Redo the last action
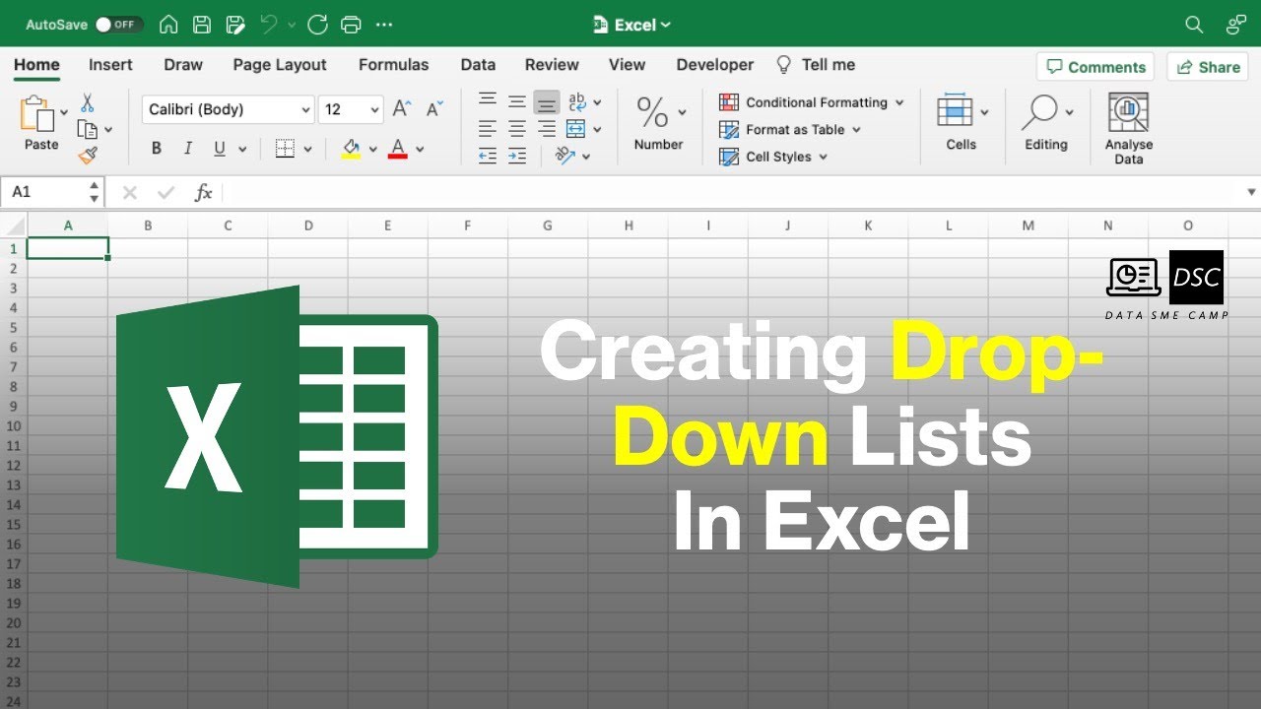Viewport: 1261px width, 709px height. tap(317, 25)
